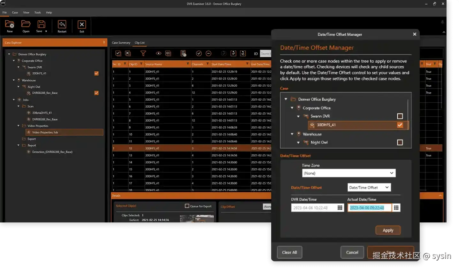Click the Start Date/Time column filter icon
Screen dimensions: 459x268
pos(247,64)
